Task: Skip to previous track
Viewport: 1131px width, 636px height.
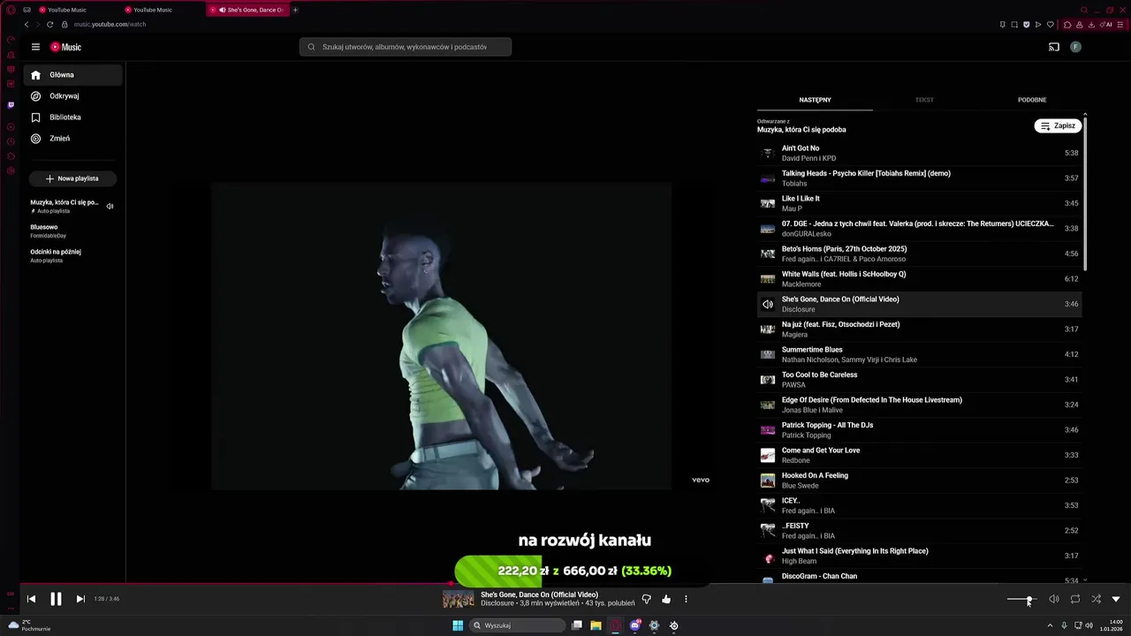Action: [x=31, y=599]
